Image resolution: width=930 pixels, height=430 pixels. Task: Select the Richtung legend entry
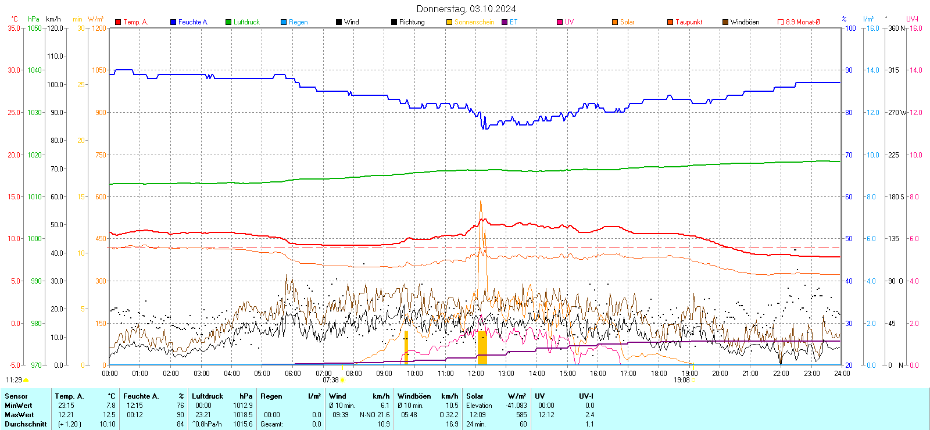tap(412, 22)
